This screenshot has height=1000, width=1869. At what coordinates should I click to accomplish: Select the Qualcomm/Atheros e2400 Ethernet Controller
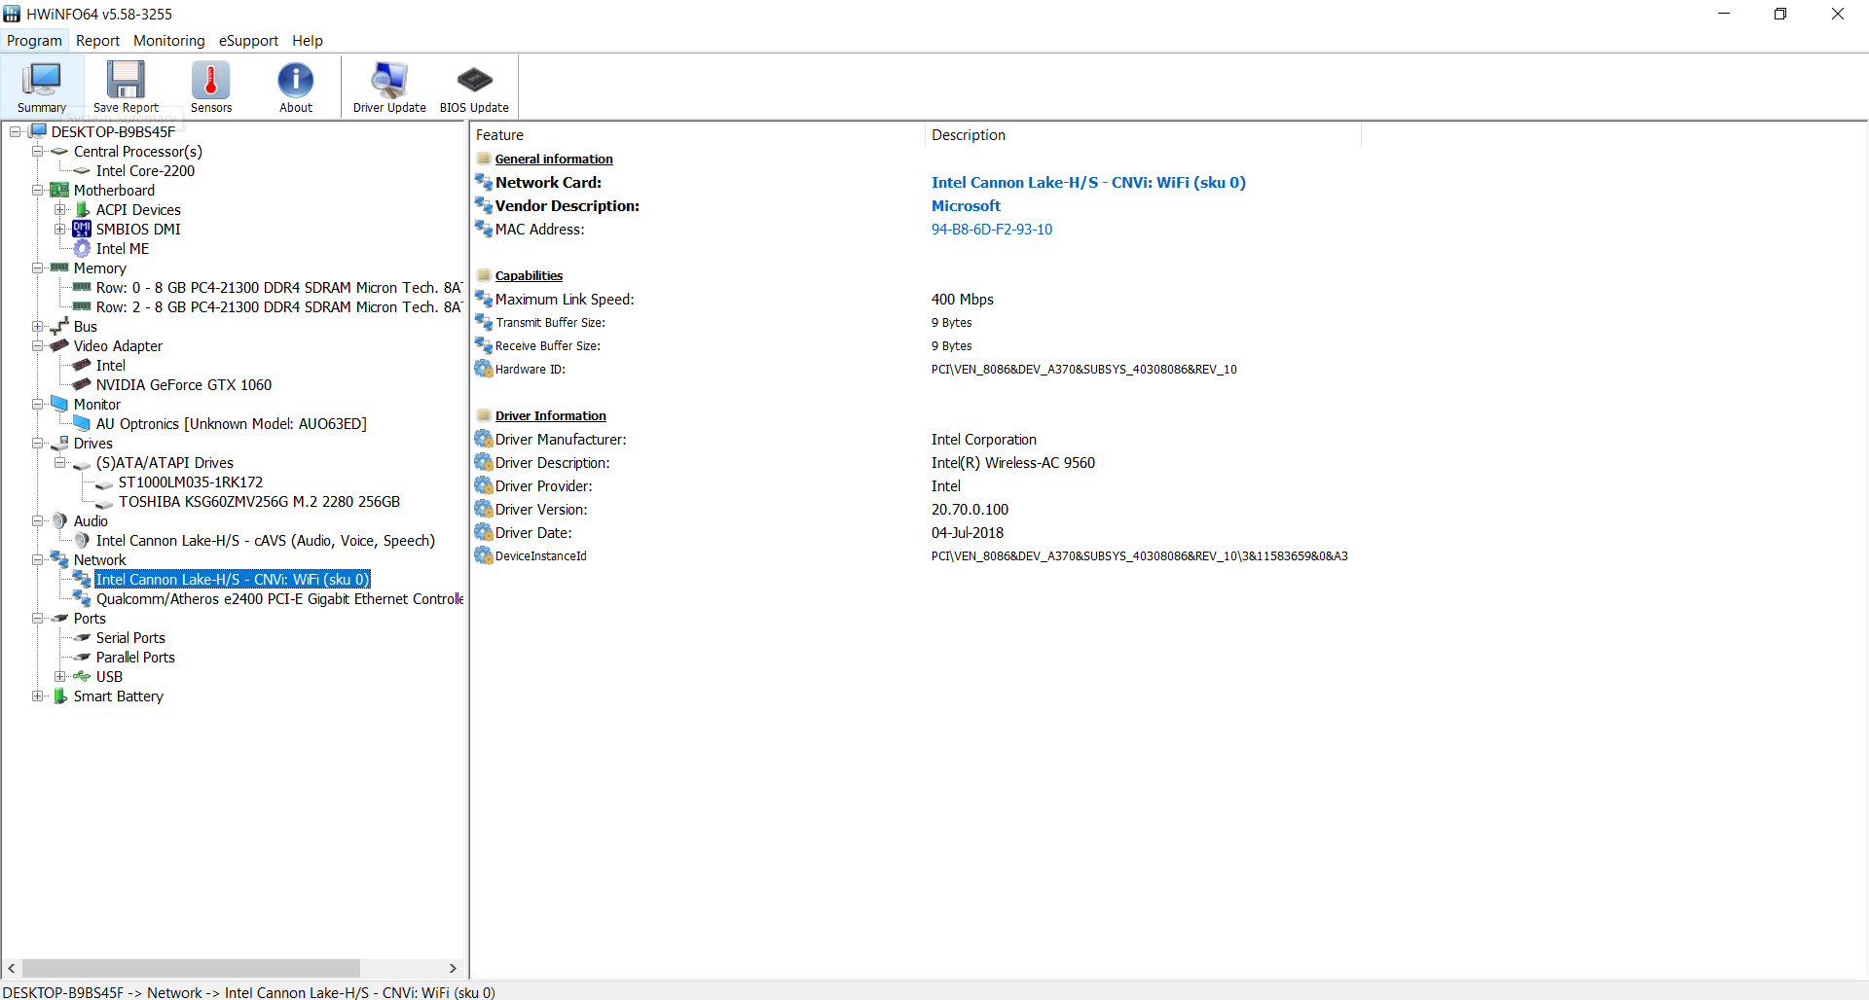pos(279,599)
